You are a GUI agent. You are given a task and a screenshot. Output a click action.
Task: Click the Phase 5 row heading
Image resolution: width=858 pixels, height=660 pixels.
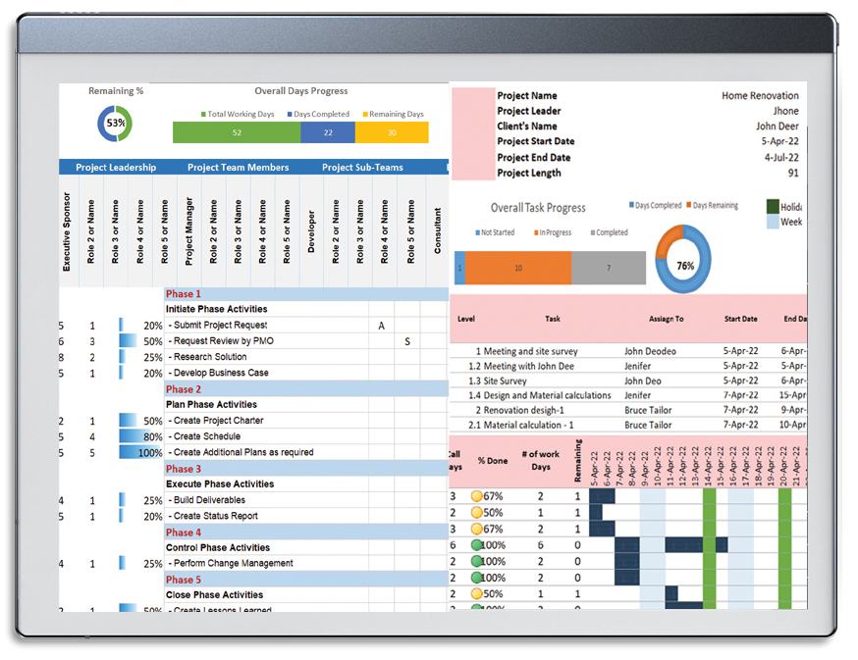[x=184, y=580]
